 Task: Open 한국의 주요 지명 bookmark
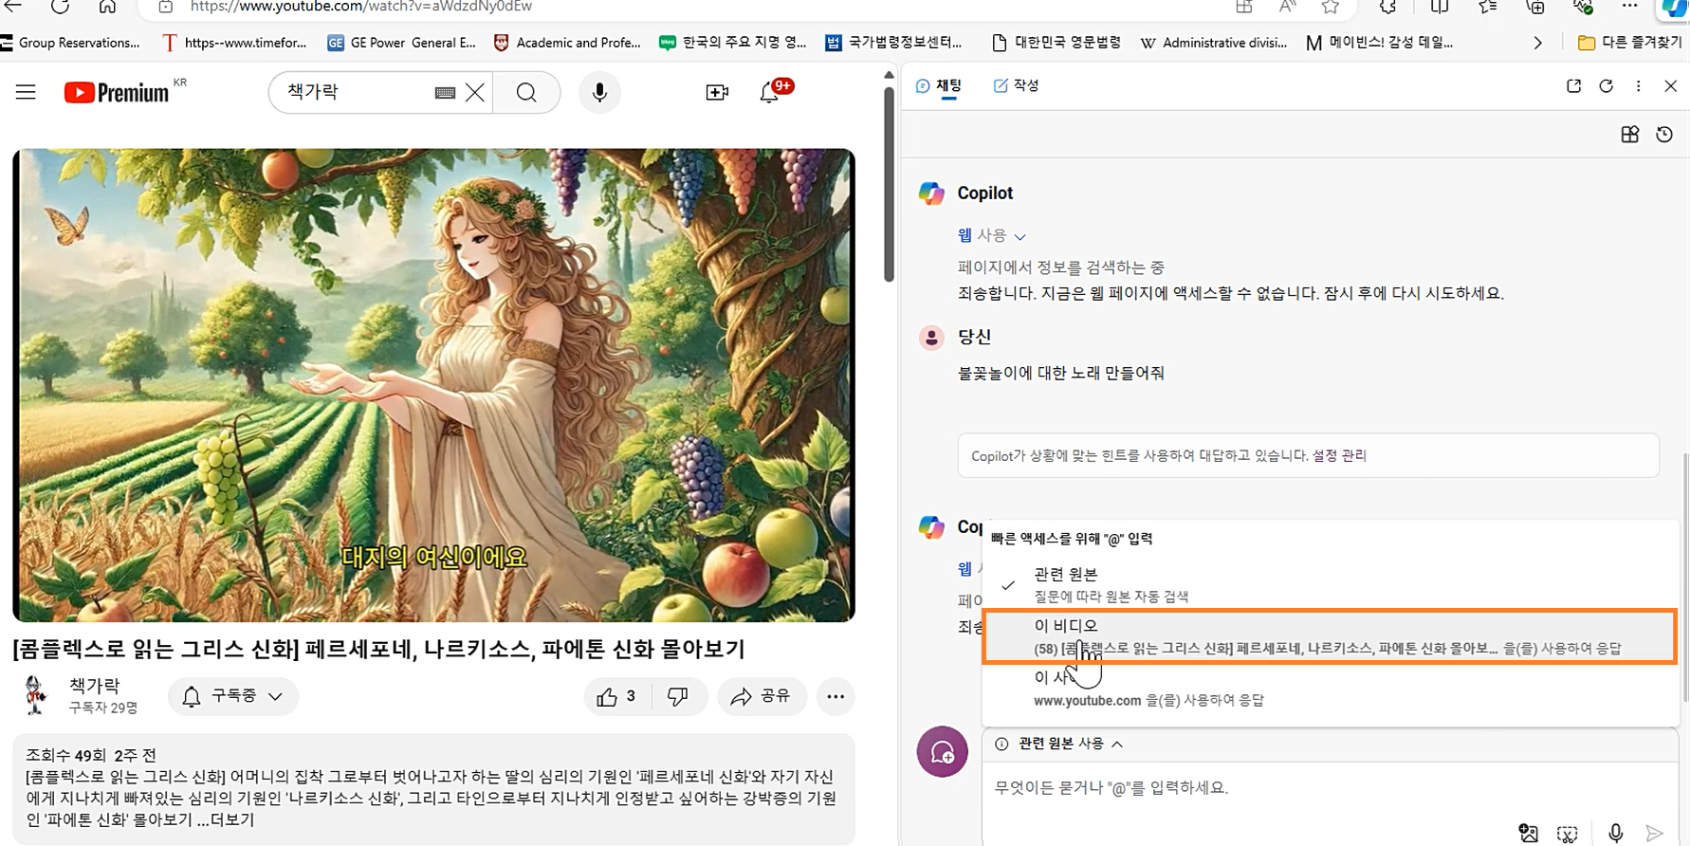click(733, 43)
